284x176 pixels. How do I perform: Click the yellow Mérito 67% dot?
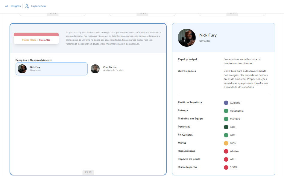226,143
